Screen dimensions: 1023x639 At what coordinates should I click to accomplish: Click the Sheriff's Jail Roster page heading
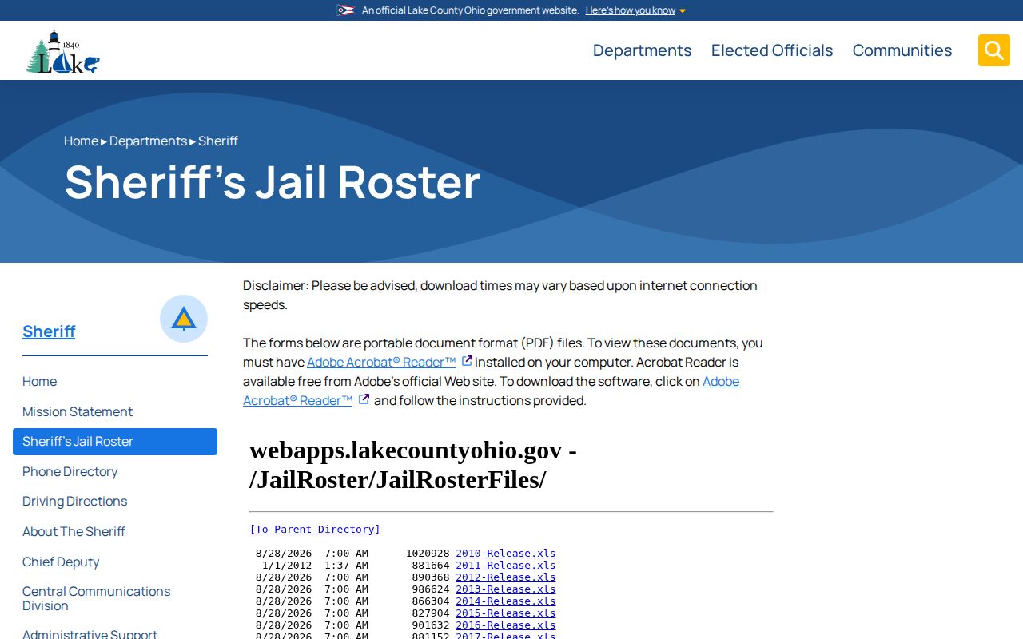(272, 182)
